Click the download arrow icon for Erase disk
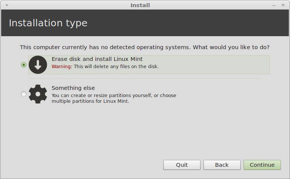 pyautogui.click(x=38, y=64)
